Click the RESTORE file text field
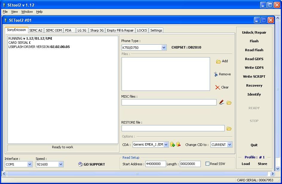 click(x=173, y=128)
